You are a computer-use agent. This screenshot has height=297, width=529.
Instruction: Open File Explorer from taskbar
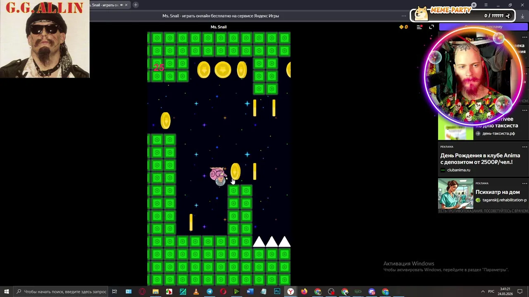pos(155,292)
